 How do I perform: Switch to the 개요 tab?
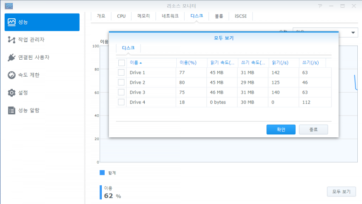[101, 16]
